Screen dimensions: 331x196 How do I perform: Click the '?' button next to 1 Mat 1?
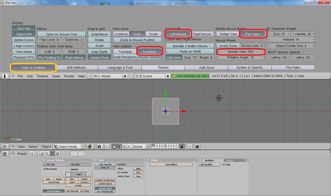[89, 175]
